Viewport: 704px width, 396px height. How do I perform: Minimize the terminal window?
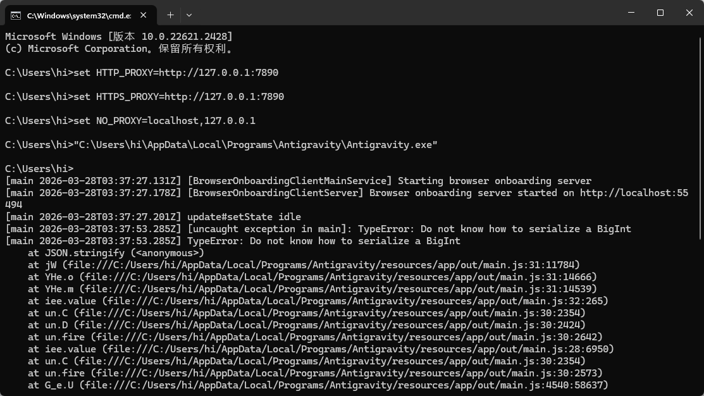point(631,13)
